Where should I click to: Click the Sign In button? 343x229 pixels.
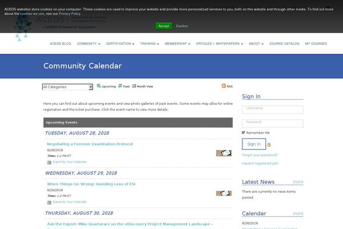tap(254, 144)
